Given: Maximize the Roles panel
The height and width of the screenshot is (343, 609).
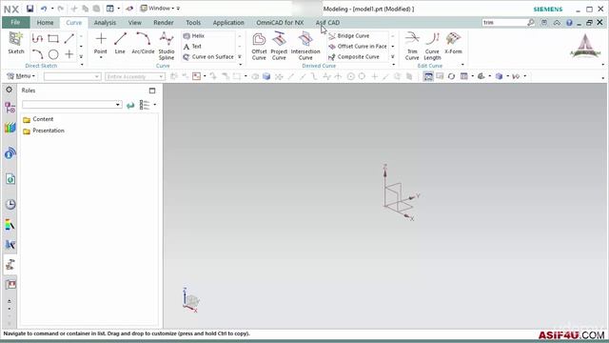Looking at the screenshot, I should coord(152,91).
